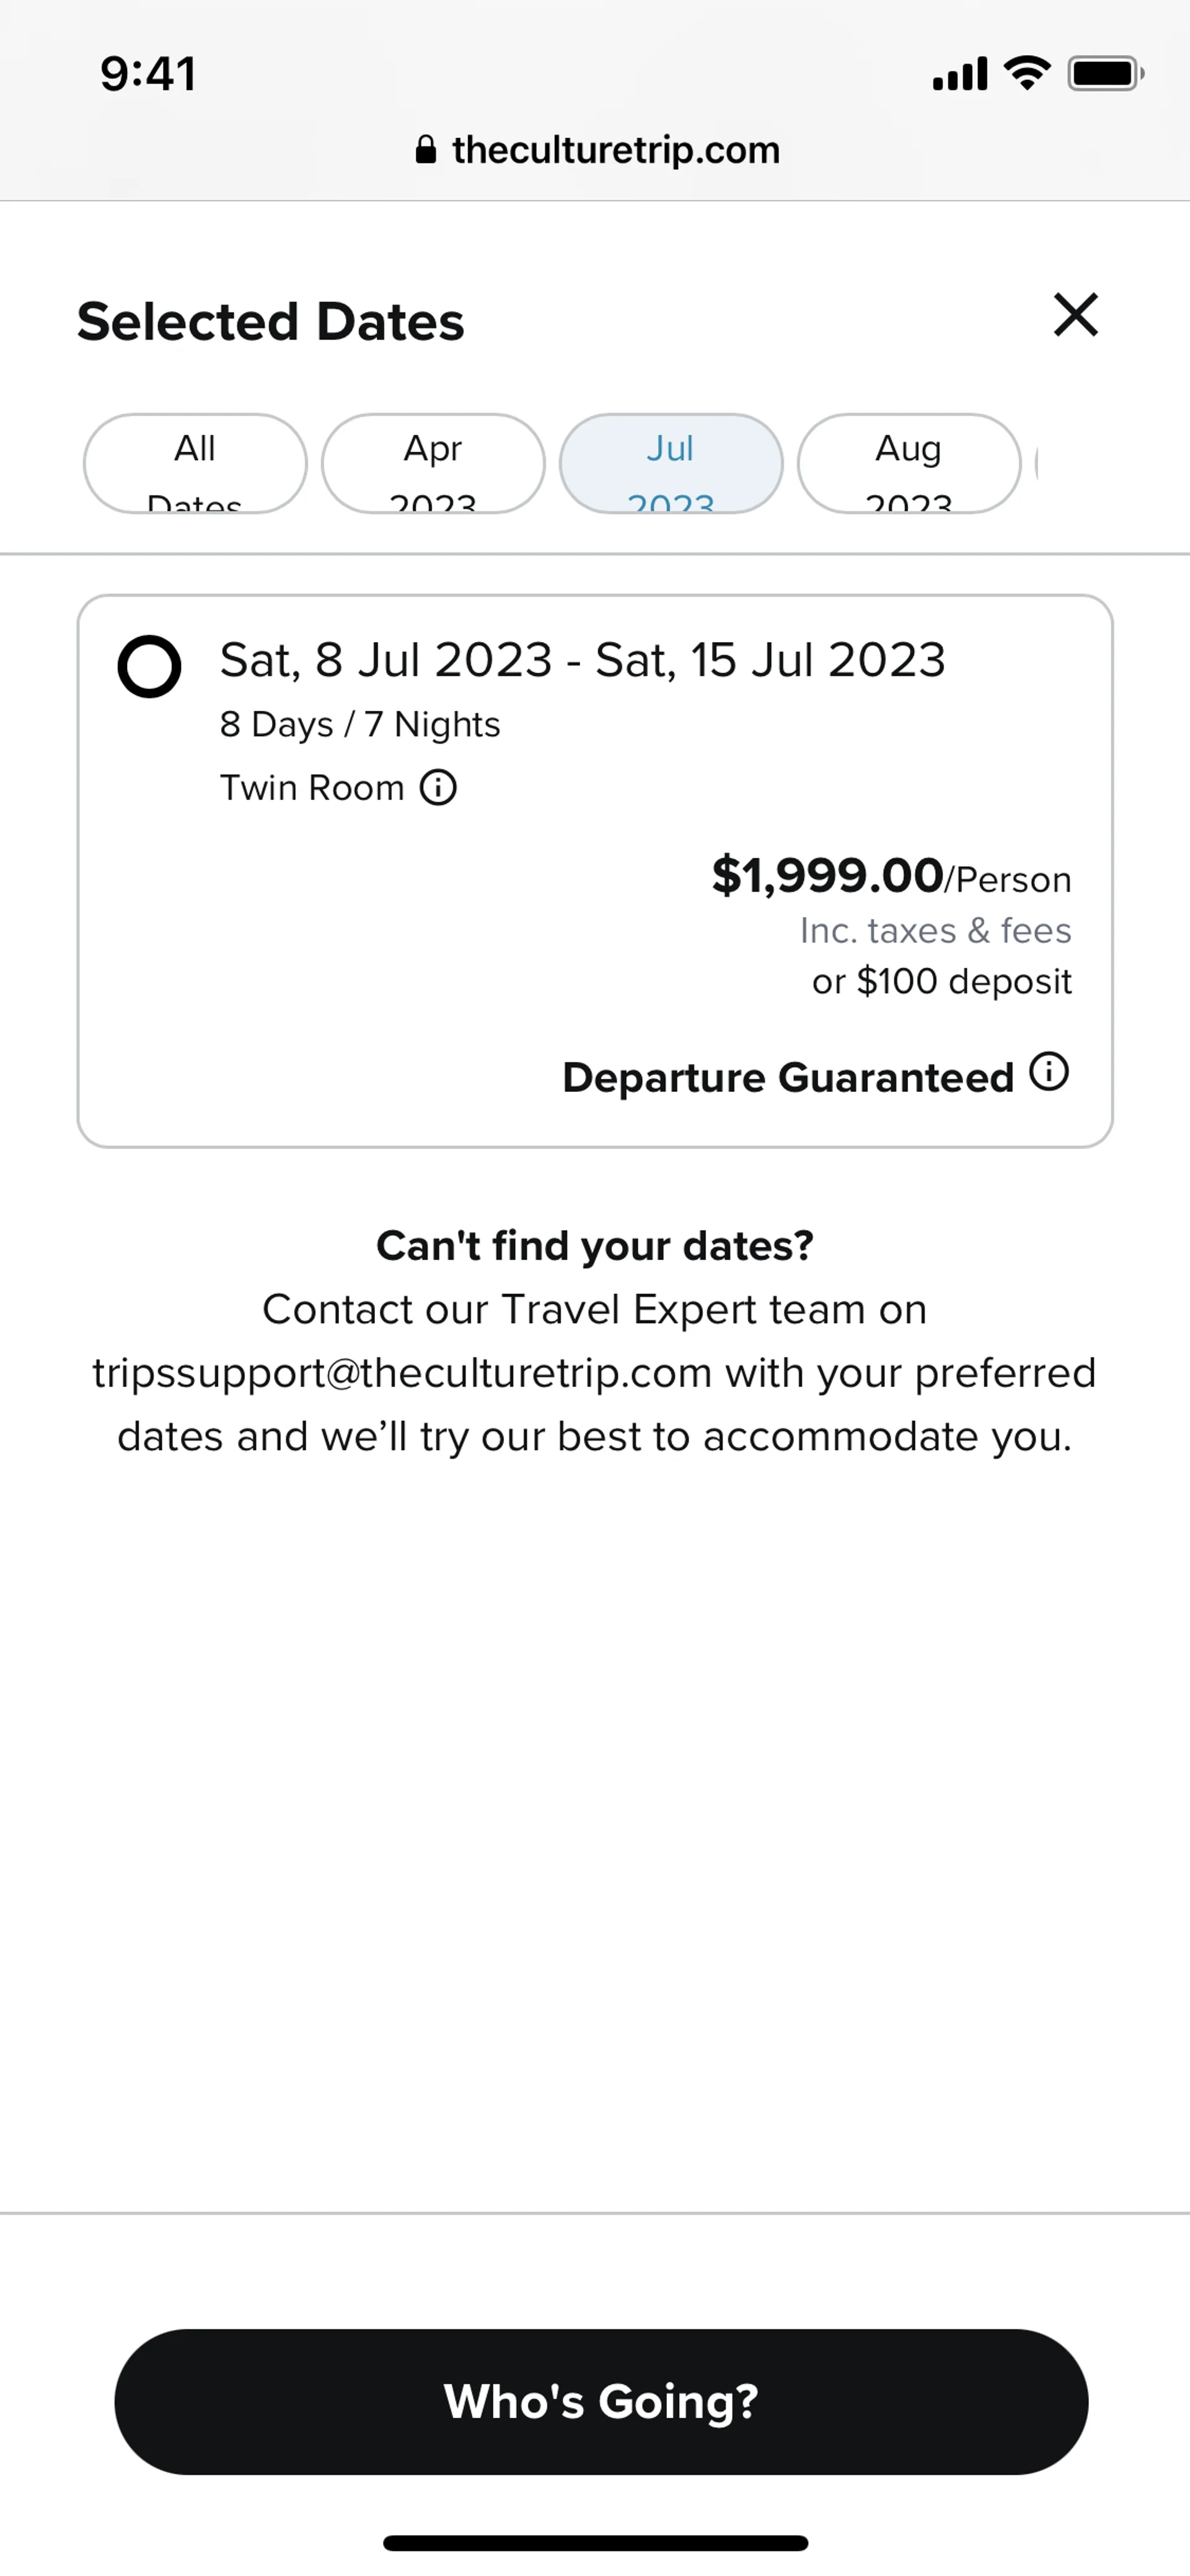Viewport: 1190px width, 2576px height.
Task: Tap the Departure Guaranteed label
Action: point(788,1078)
